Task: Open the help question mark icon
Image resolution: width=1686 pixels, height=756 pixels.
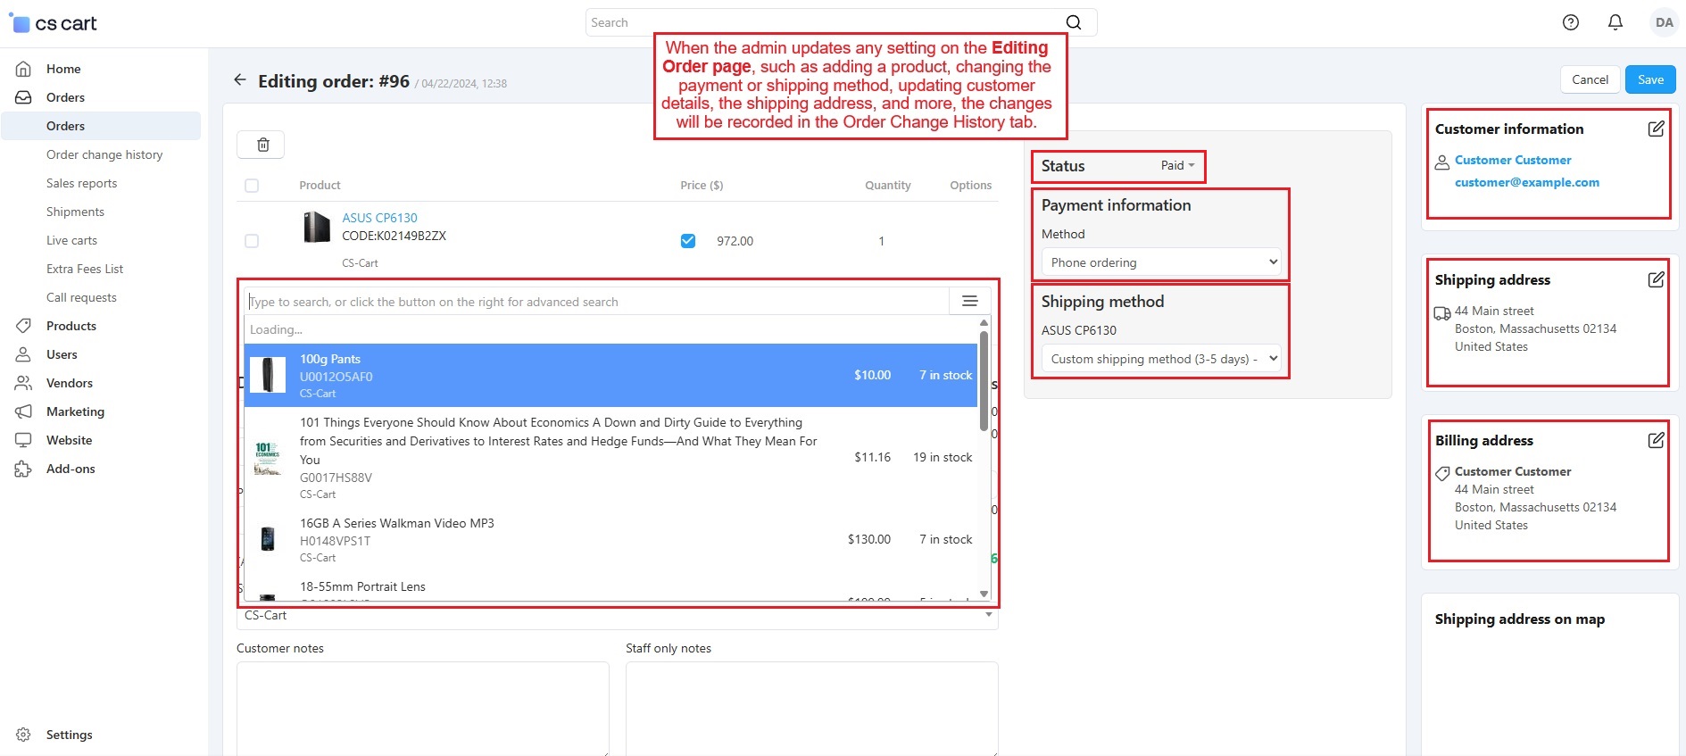Action: pos(1570,22)
